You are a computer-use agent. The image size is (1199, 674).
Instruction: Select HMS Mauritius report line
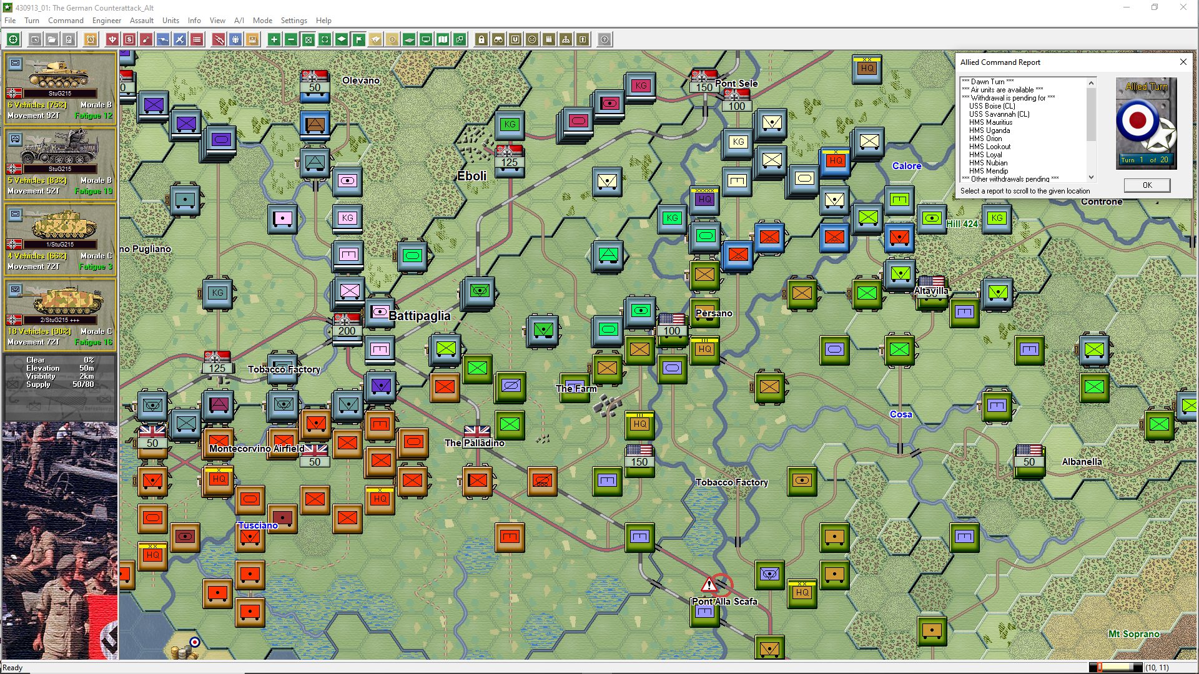990,122
